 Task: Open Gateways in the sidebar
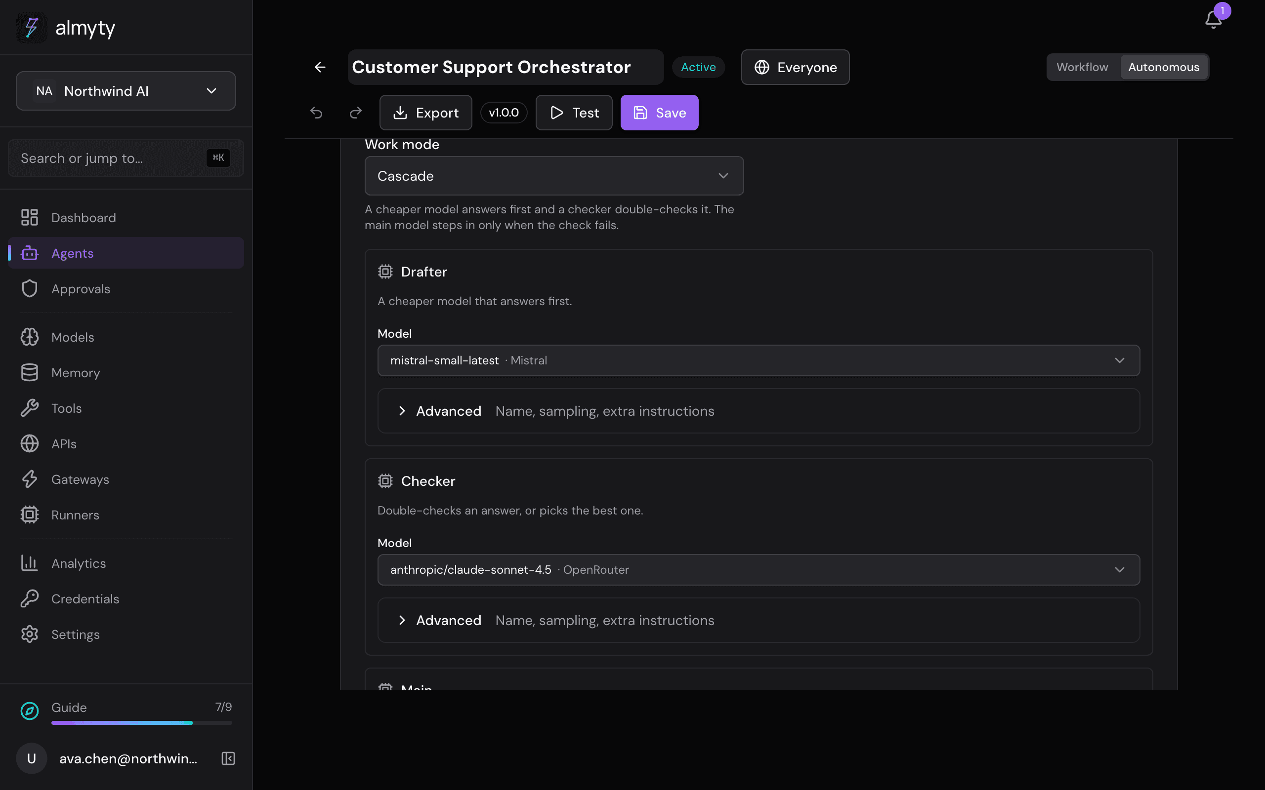click(126, 479)
